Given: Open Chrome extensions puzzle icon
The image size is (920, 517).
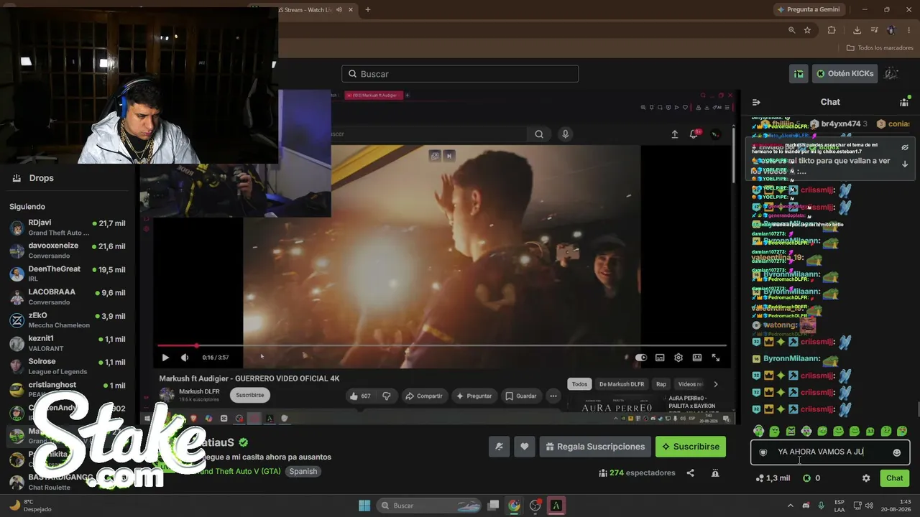Looking at the screenshot, I should [x=832, y=30].
